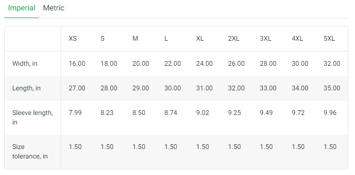
Task: Click the 34.00 length value for 4XL
Action: (x=300, y=88)
